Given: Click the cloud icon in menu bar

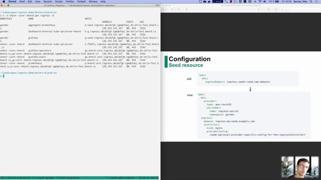Looking at the screenshot, I should tap(205, 1).
